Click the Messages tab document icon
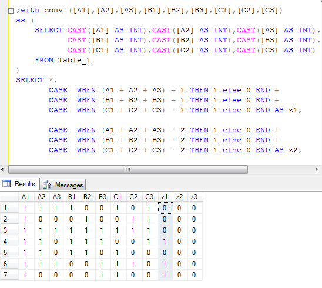 click(x=47, y=185)
